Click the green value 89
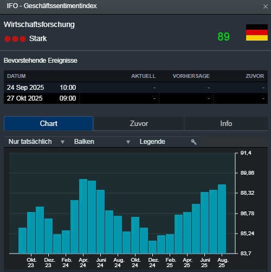Image resolution: width=271 pixels, height=272 pixels. (x=223, y=37)
